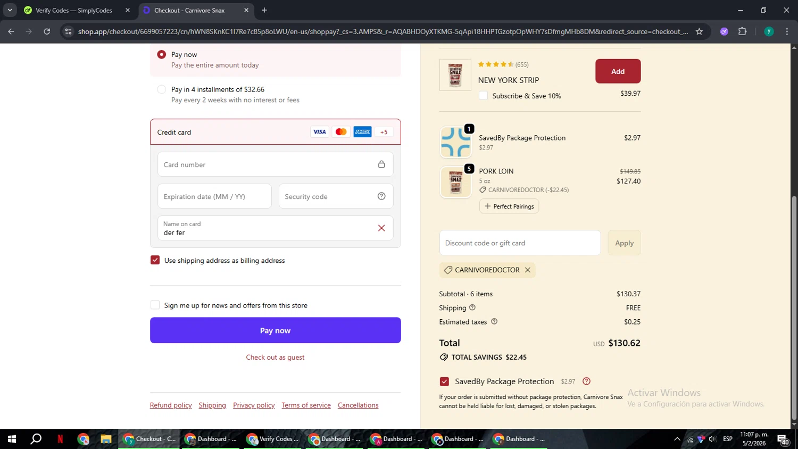Open the Extensions puzzle menu
798x449 pixels.
tap(743, 31)
